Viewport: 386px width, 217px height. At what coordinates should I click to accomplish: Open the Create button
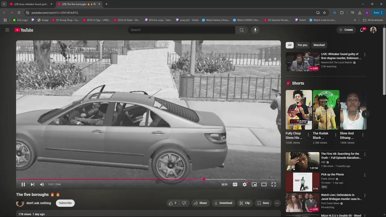346,30
